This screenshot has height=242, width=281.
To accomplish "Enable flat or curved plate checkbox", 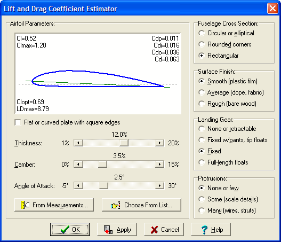I will pyautogui.click(x=18, y=123).
